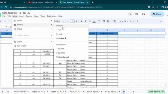Choose No rows freeze option
168x94 pixels.
click(71, 26)
